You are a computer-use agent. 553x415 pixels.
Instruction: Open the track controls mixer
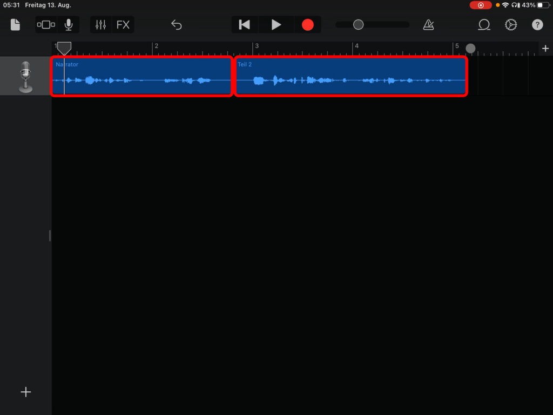click(100, 25)
